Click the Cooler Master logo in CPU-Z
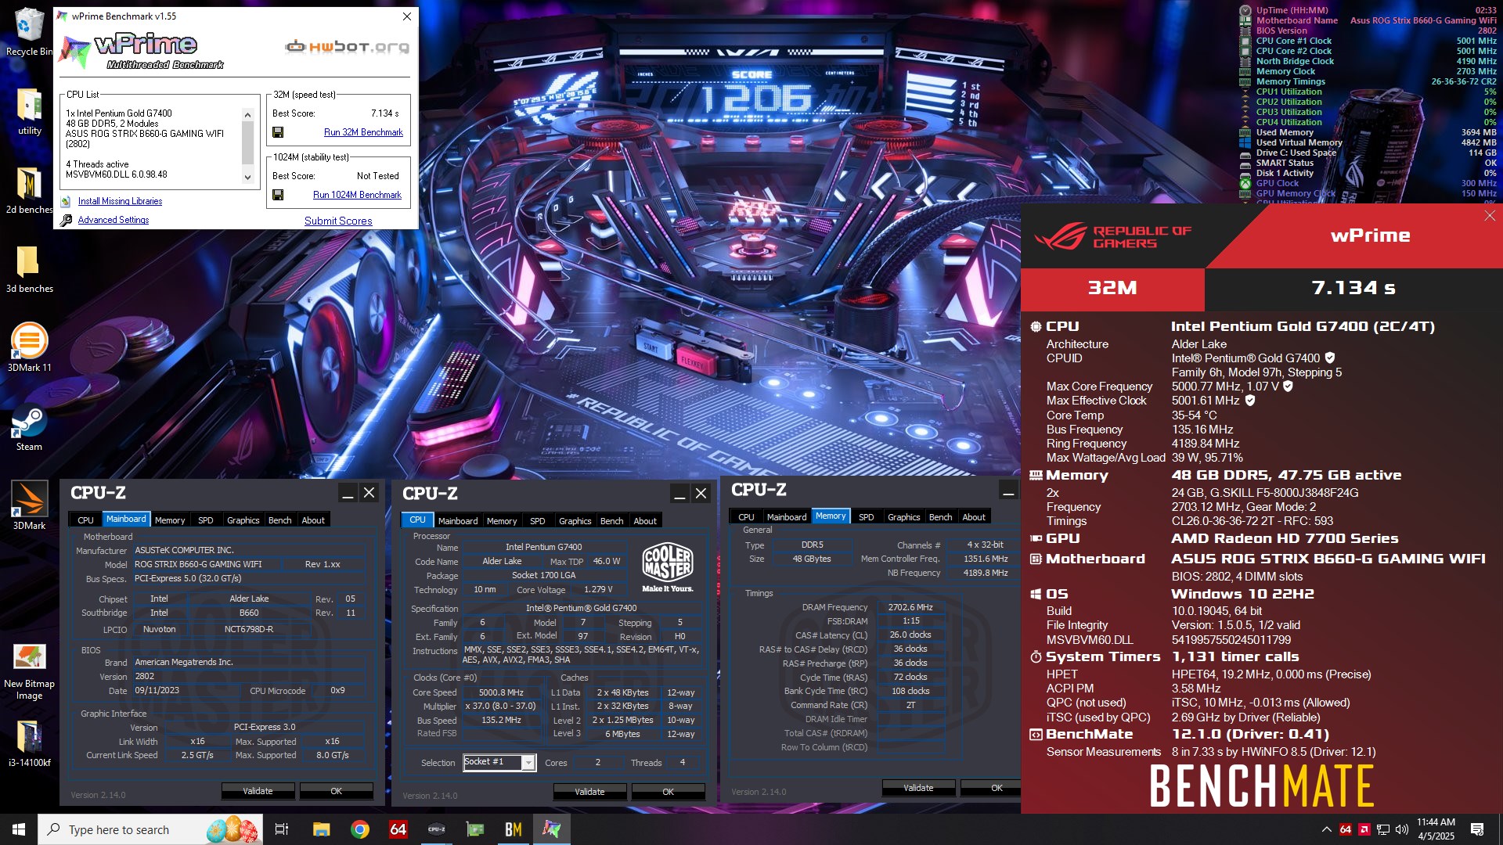Viewport: 1503px width, 845px height. (668, 567)
